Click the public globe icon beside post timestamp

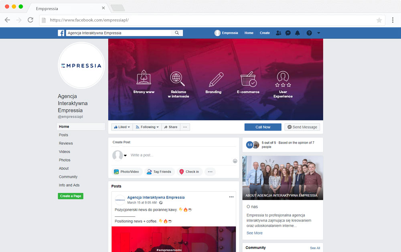click(x=161, y=203)
